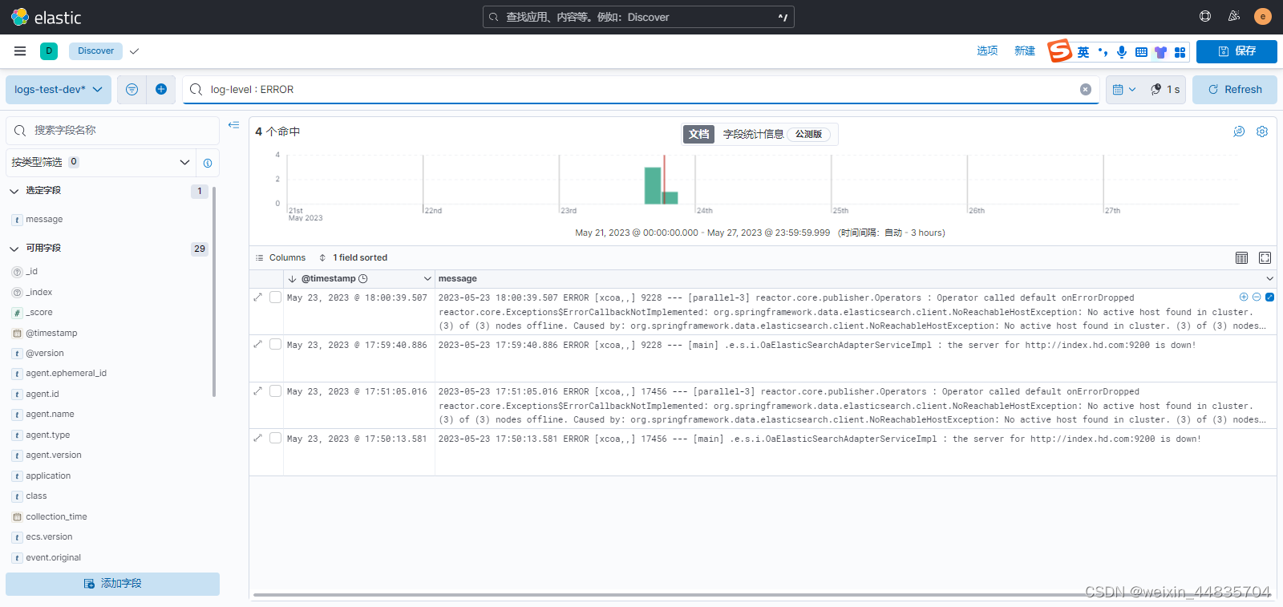The image size is (1283, 607).
Task: Focus the log-level : ERROR query field
Action: (641, 89)
